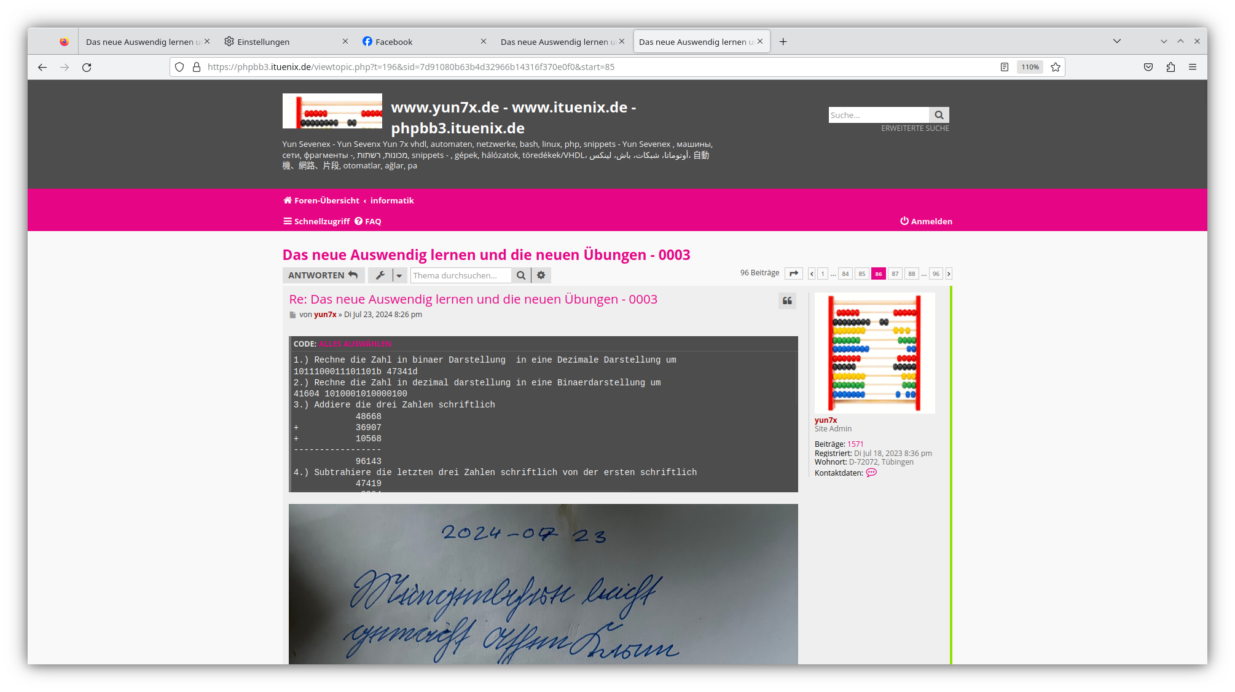Viewport: 1235px width, 692px height.
Task: Click the jump-to-page arrow next to 96 Beiträge
Action: coord(794,273)
